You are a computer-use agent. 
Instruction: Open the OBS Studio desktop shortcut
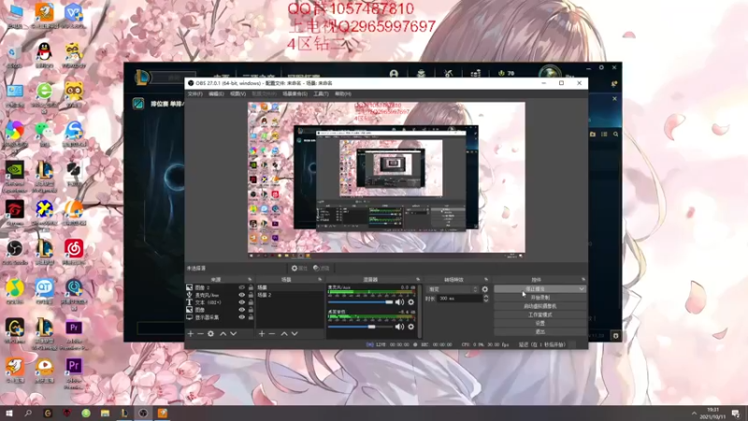pos(15,252)
